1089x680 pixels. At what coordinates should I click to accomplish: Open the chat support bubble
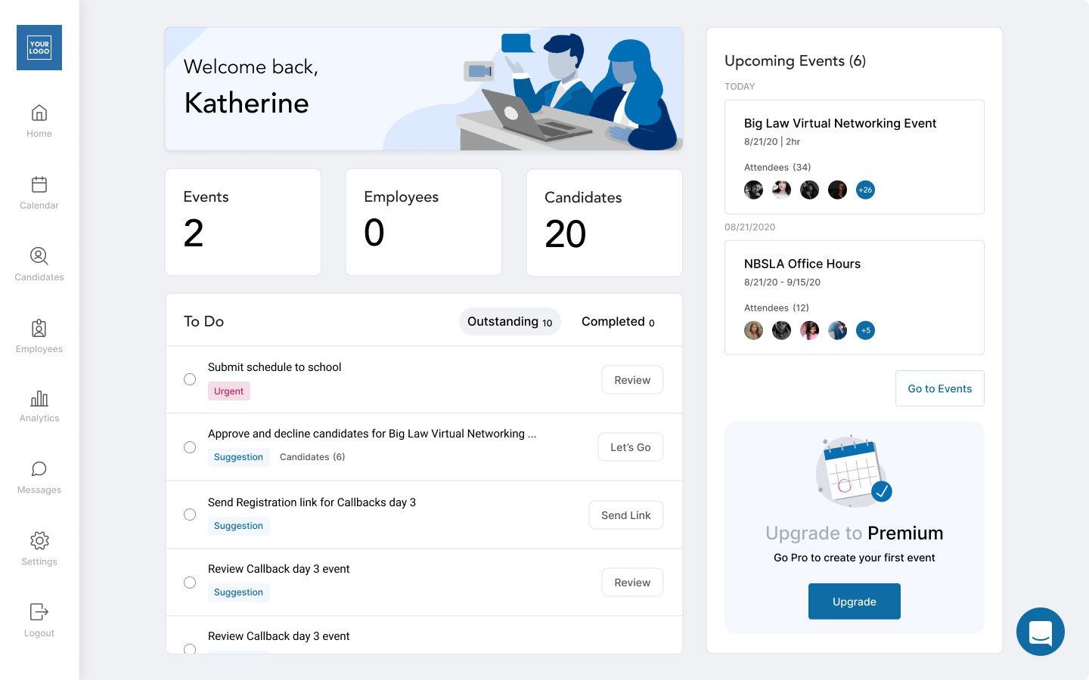(1040, 632)
